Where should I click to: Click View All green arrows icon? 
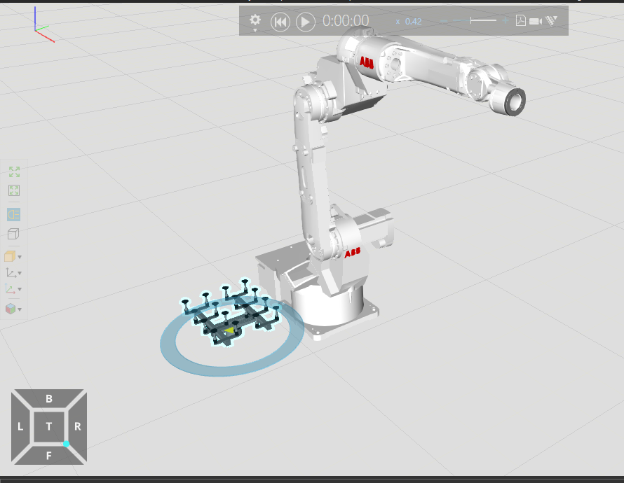(x=14, y=172)
